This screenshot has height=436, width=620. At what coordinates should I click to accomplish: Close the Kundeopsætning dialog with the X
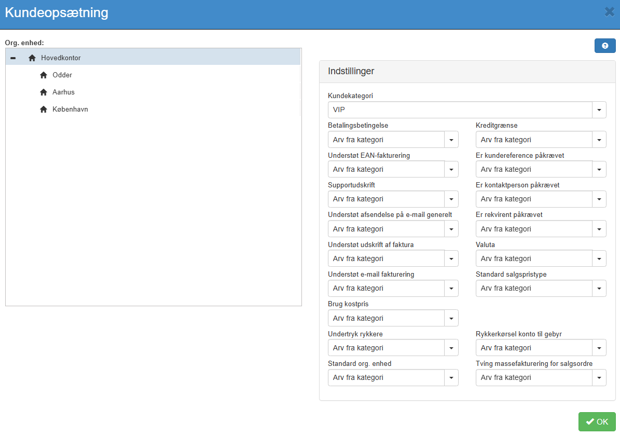tap(610, 12)
